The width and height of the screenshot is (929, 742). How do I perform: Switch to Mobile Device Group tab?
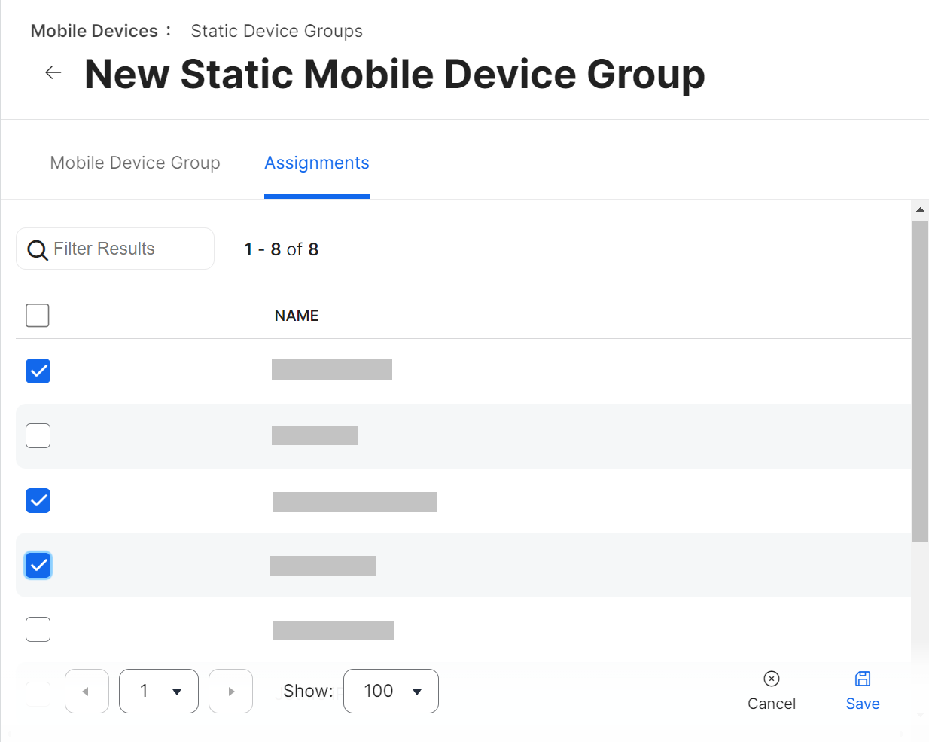tap(136, 163)
